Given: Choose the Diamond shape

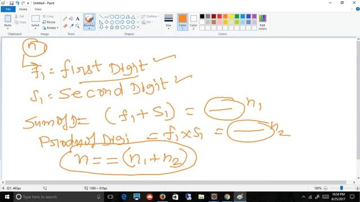Looking at the screenshot, I should 106,22.
